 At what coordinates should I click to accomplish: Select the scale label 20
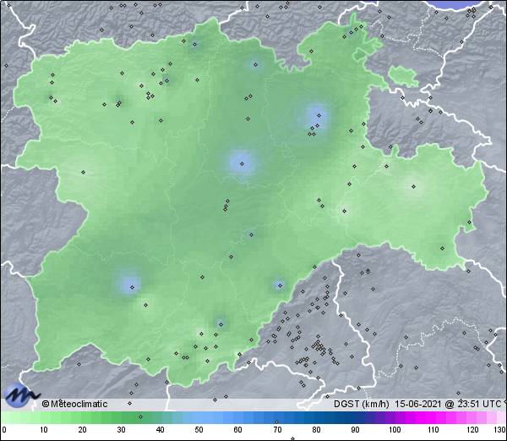83,430
